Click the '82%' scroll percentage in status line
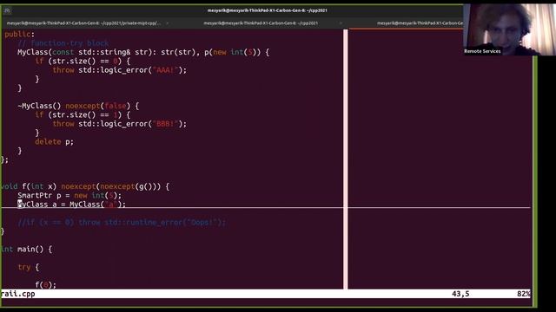This screenshot has height=312, width=556. tap(523, 294)
